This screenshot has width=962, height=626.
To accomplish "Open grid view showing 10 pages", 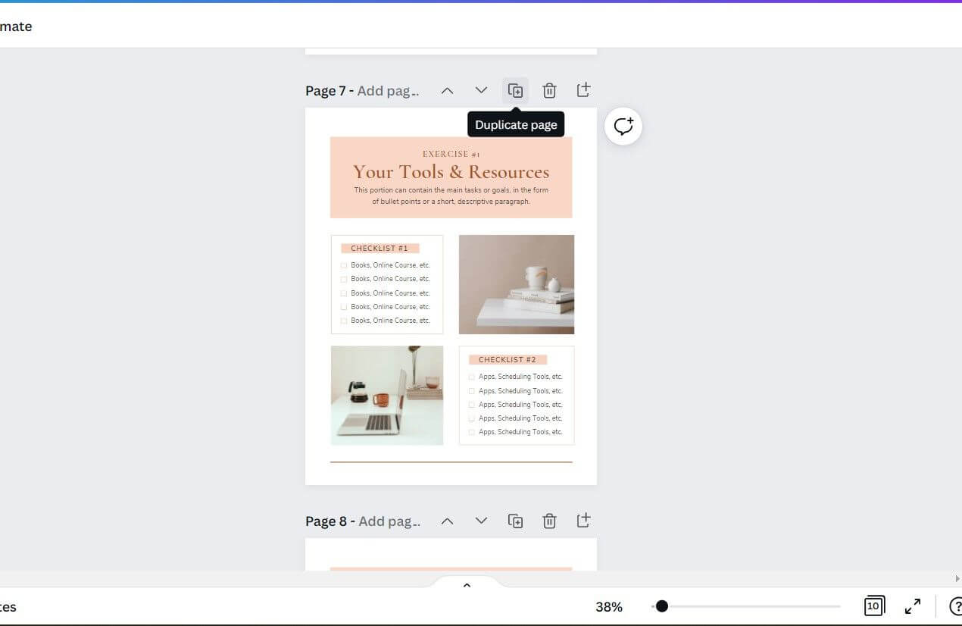I will coord(873,606).
